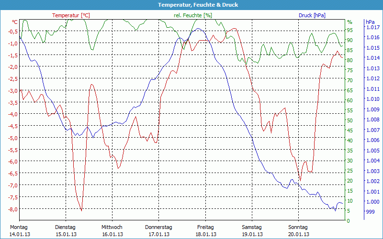383x239 pixels.
Task: Click the 'Mittwoch' day label
Action: click(112, 228)
